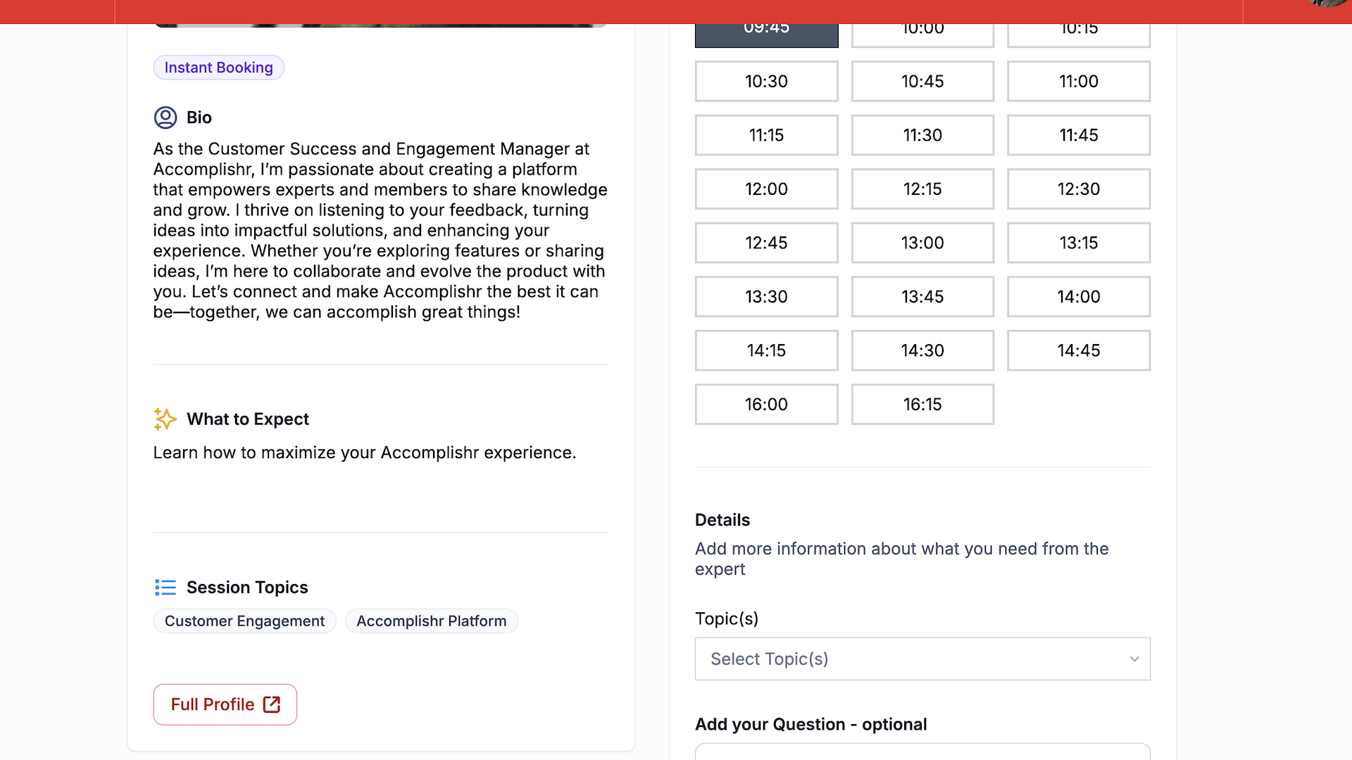
Task: Pick the 13:00 time slot
Action: click(x=922, y=243)
